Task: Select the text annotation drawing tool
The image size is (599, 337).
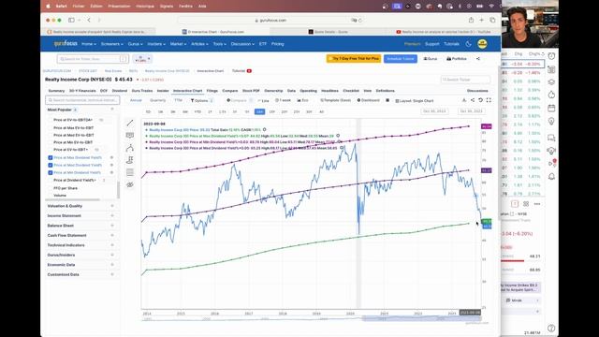Action: (130, 135)
